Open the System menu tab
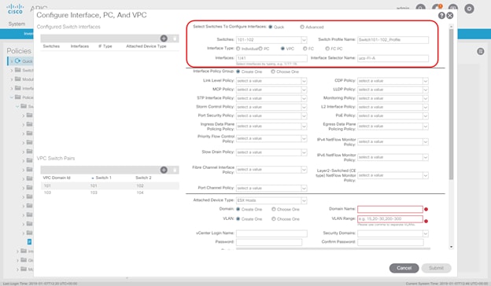Screen dimensions: 491x286 (x=17, y=24)
